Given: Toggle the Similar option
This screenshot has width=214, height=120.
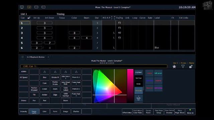Looking at the screenshot, I should point(138,84).
